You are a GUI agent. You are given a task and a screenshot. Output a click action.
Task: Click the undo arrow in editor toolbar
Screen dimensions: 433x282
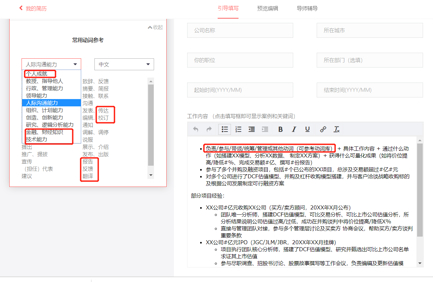[196, 129]
